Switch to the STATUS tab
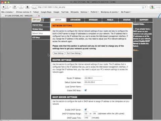 [x=127, y=20]
